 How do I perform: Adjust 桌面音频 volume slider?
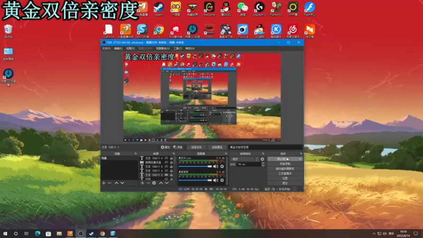(x=195, y=180)
